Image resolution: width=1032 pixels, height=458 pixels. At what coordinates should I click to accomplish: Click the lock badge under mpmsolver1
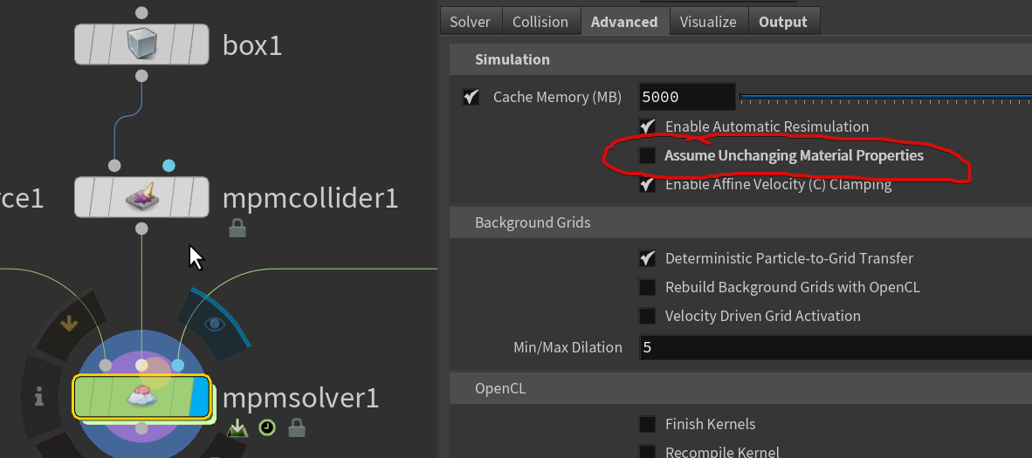pyautogui.click(x=297, y=428)
